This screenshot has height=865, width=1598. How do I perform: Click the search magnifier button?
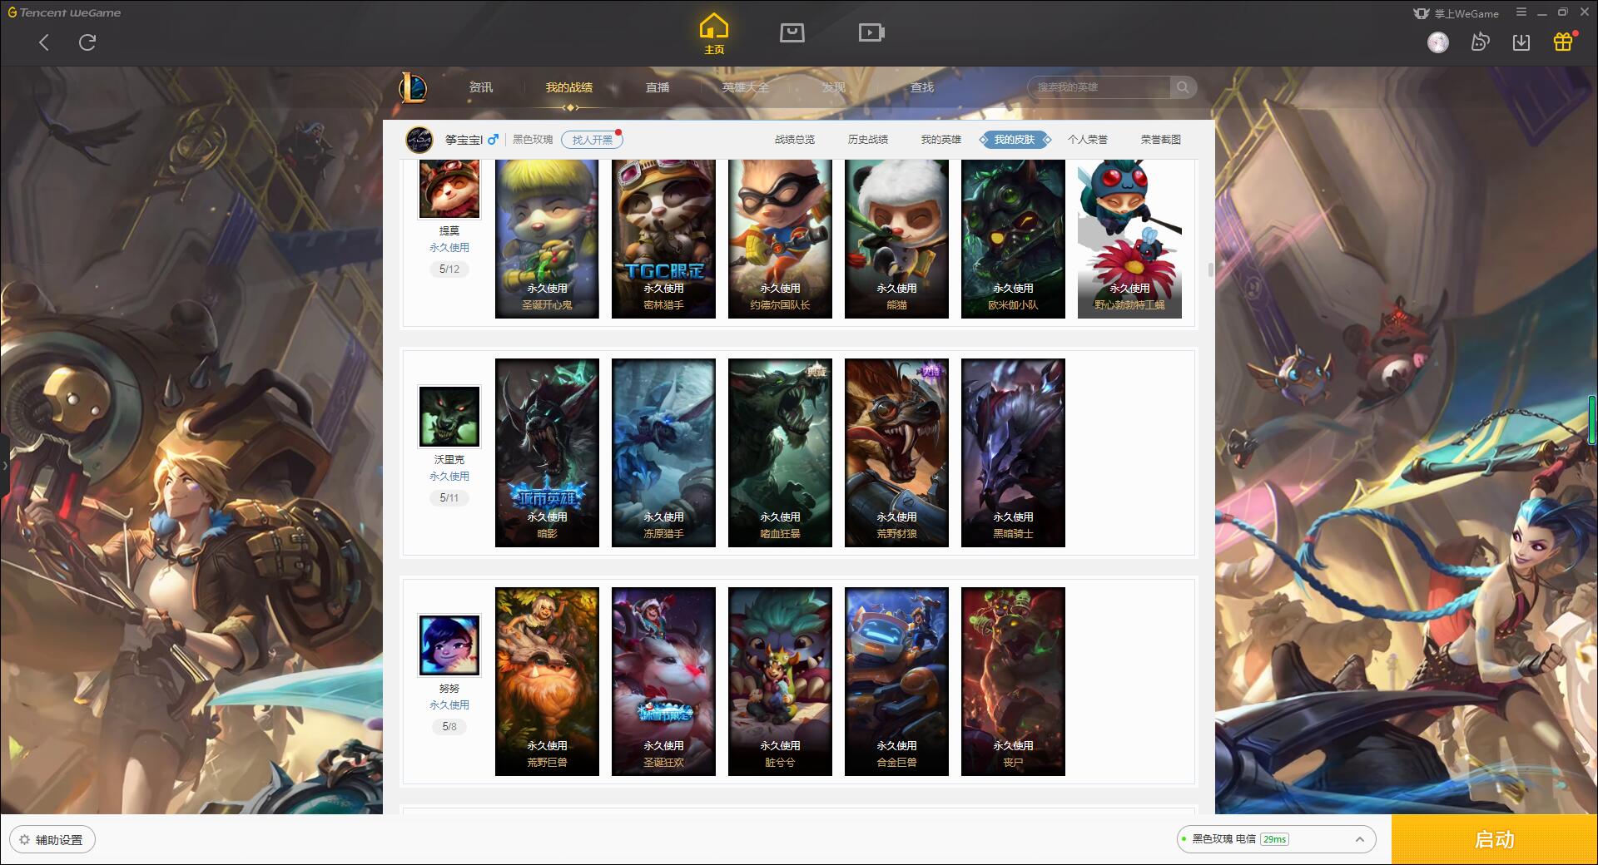(x=1183, y=87)
